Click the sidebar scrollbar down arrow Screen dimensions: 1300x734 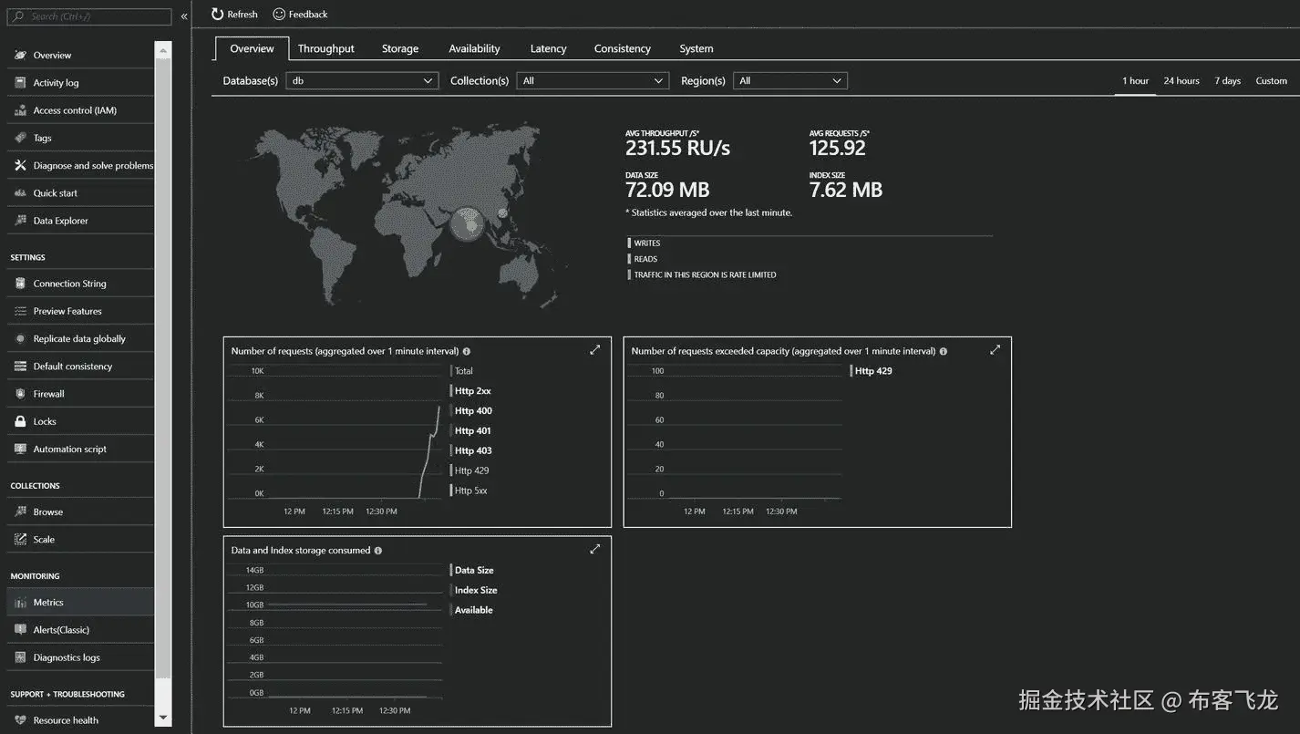(163, 718)
